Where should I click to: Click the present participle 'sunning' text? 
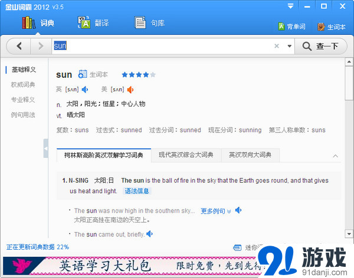click(250, 130)
